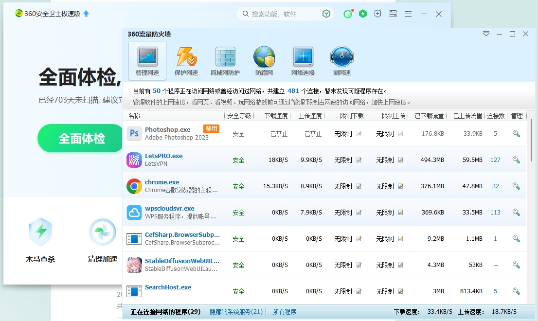Open the security check shield icon beside search box
The height and width of the screenshot is (321, 538).
(326, 14)
